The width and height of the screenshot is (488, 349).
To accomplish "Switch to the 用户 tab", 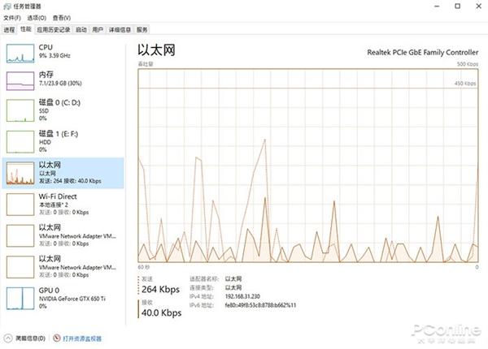I will click(98, 30).
